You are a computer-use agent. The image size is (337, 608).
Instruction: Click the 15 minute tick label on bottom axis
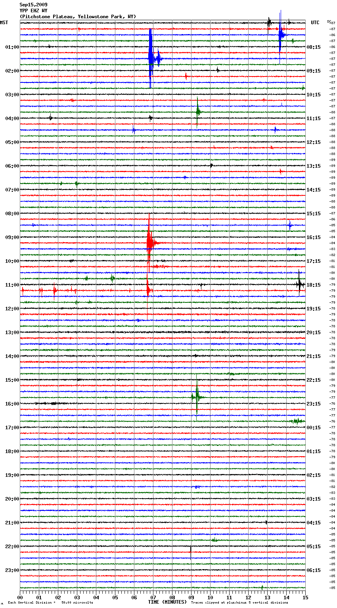tap(305, 597)
